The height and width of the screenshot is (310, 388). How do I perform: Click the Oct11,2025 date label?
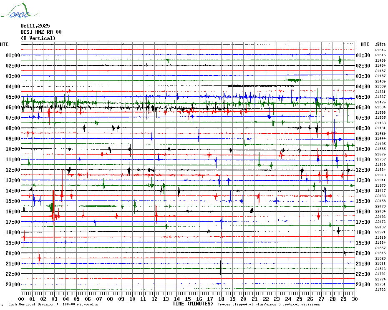(35, 26)
